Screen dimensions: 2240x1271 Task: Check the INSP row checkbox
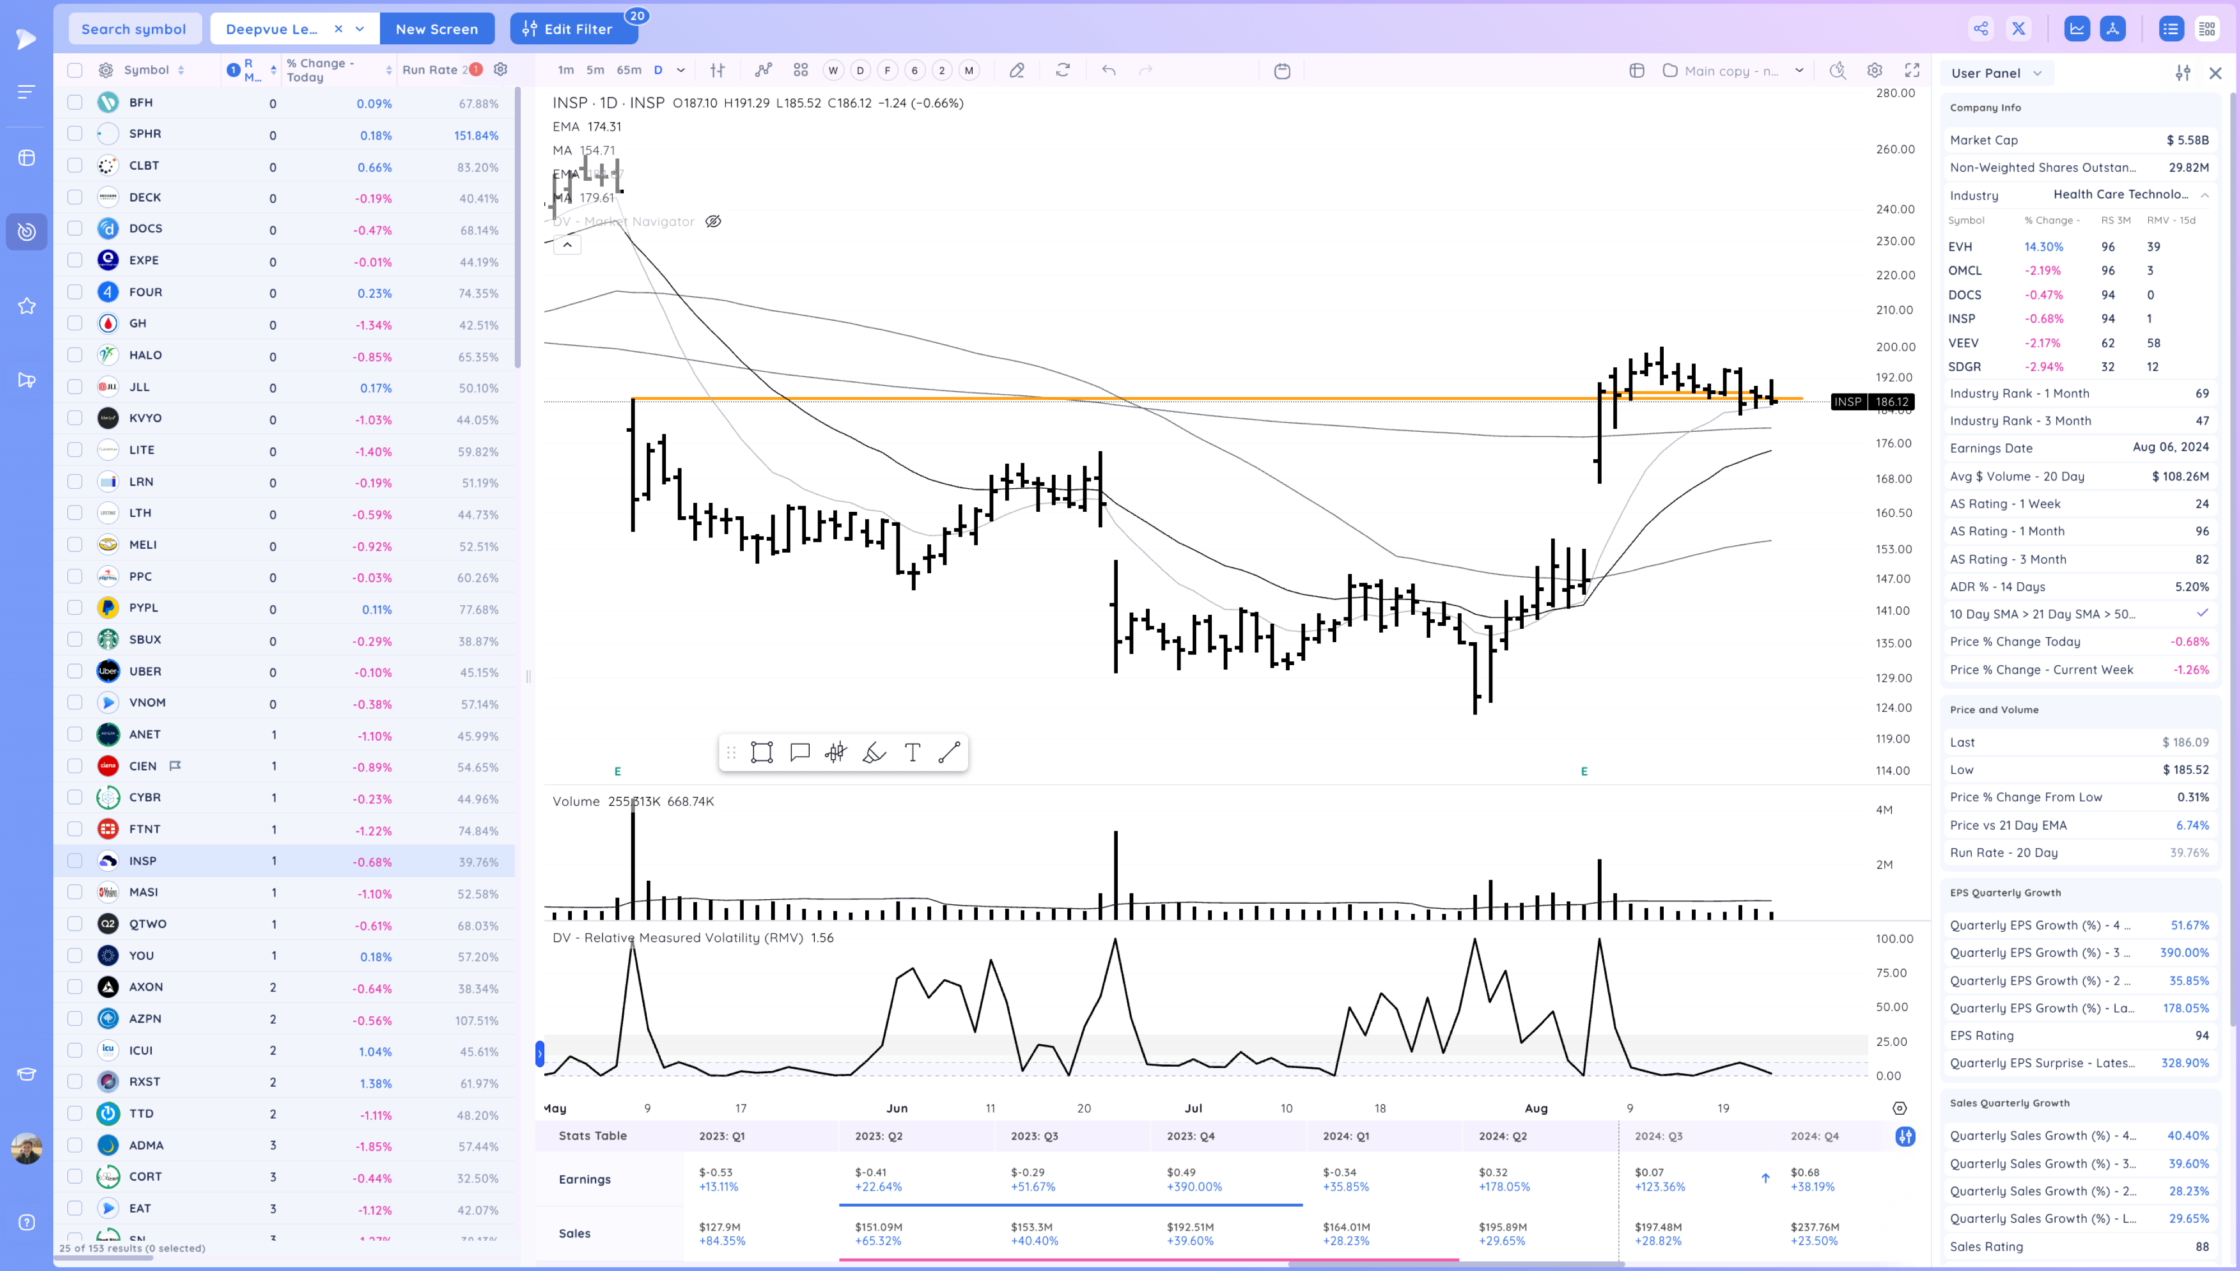(75, 861)
